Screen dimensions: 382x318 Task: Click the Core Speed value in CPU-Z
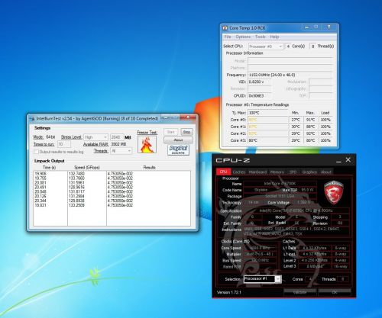[261, 248]
